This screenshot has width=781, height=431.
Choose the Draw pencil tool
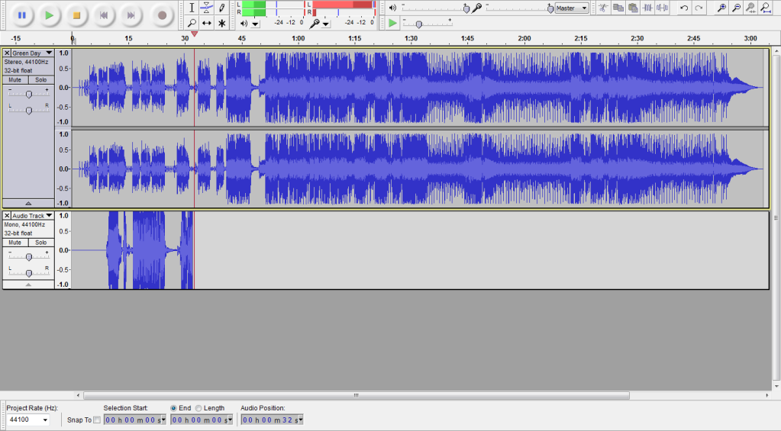point(221,8)
